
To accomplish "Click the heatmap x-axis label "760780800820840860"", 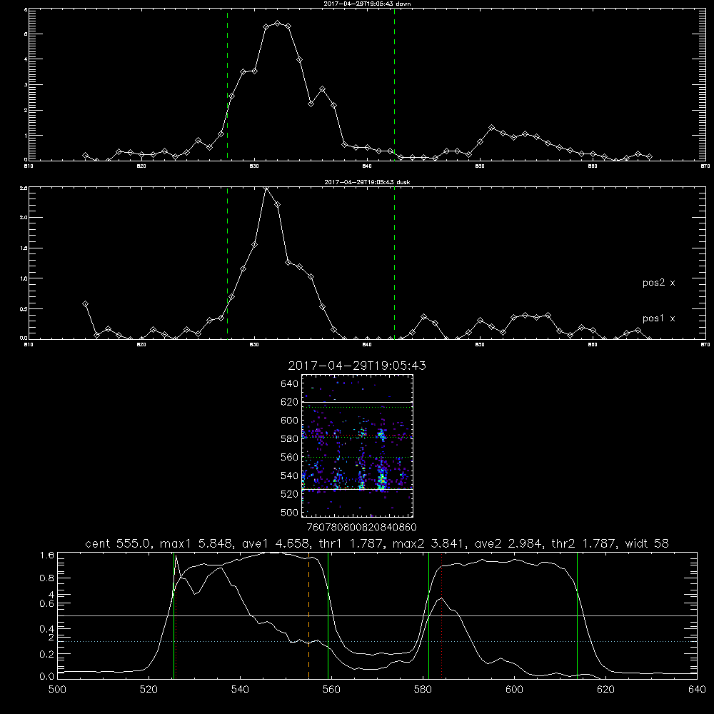I will point(361,527).
